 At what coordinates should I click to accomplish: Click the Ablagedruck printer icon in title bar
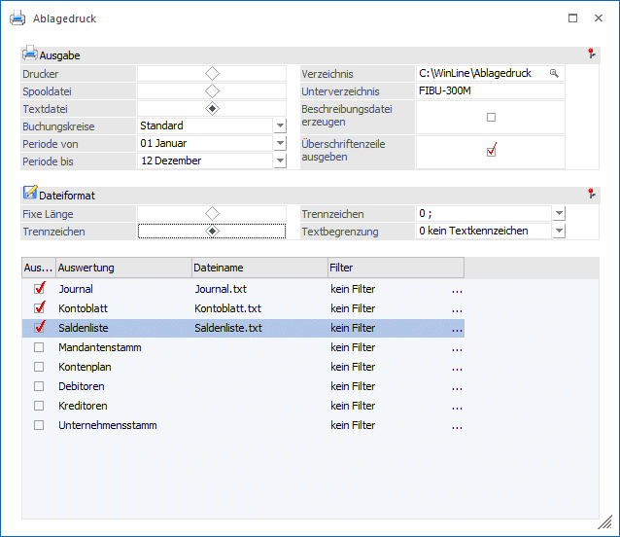point(15,18)
